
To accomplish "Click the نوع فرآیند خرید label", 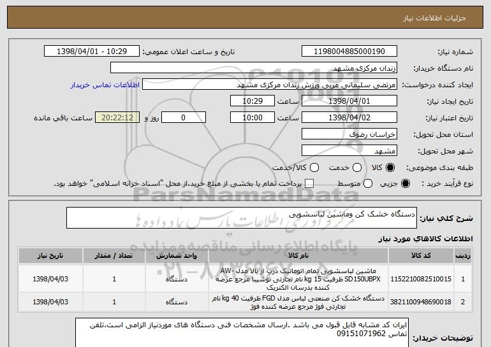I will click(x=447, y=184).
